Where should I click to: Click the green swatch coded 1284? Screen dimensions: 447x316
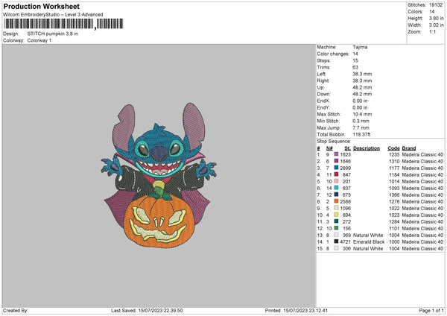[x=336, y=221]
